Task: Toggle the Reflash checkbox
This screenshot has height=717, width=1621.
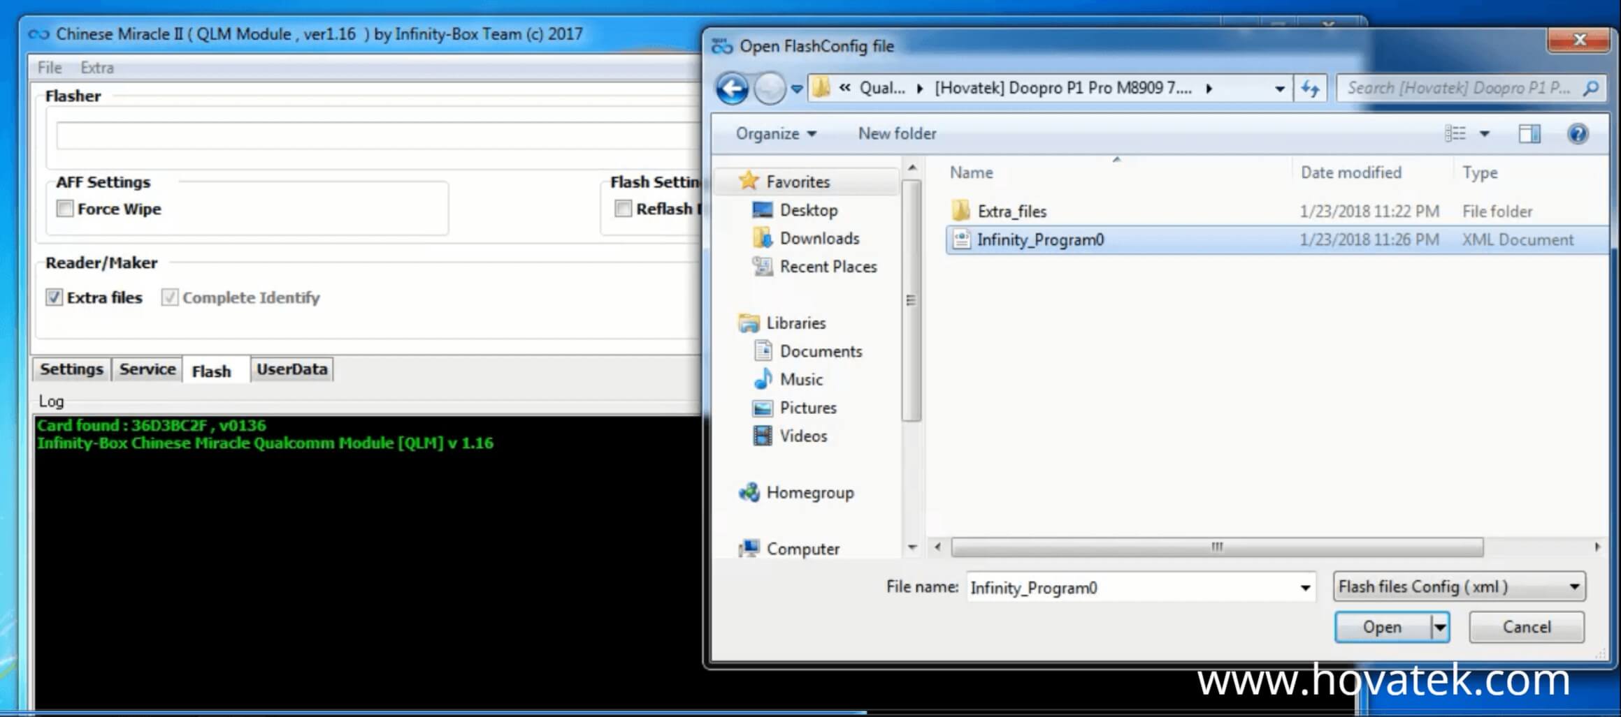Action: coord(623,209)
